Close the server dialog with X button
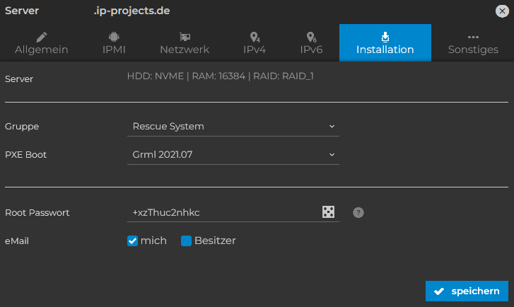The image size is (514, 307). coord(502,11)
